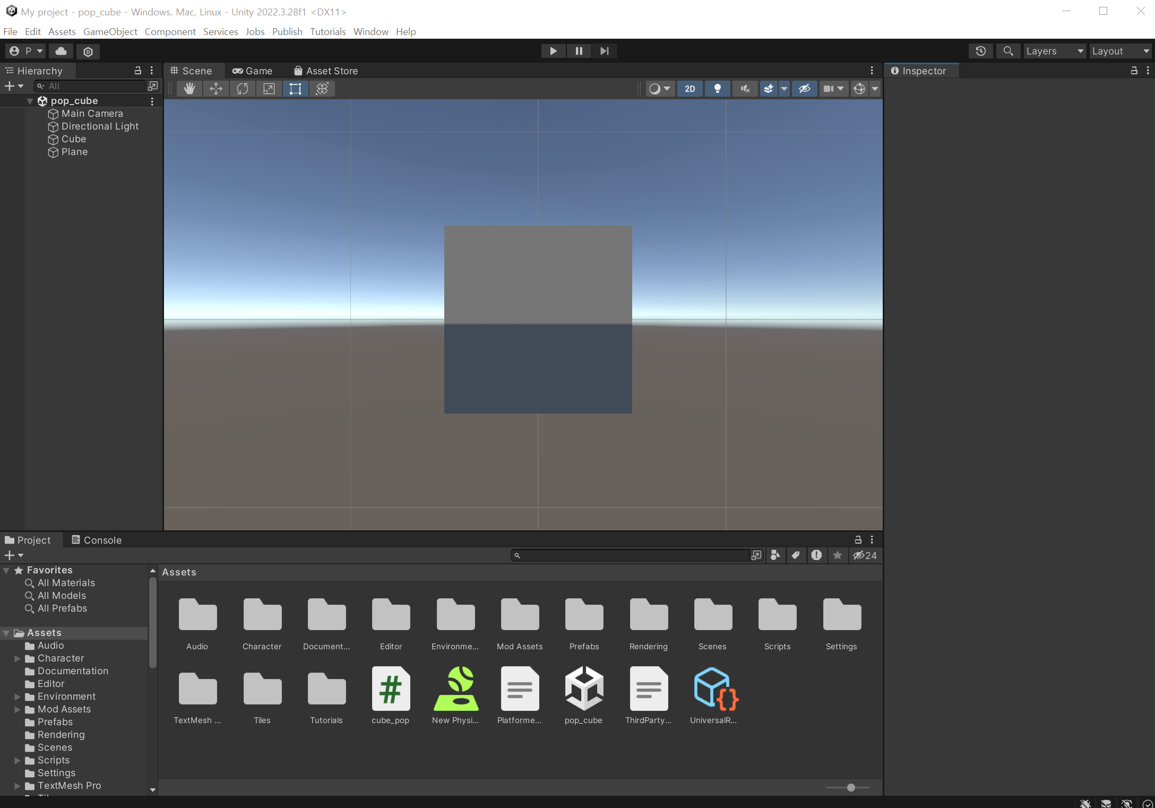1155x808 pixels.
Task: Open Scene view more options menu
Action: tap(872, 71)
